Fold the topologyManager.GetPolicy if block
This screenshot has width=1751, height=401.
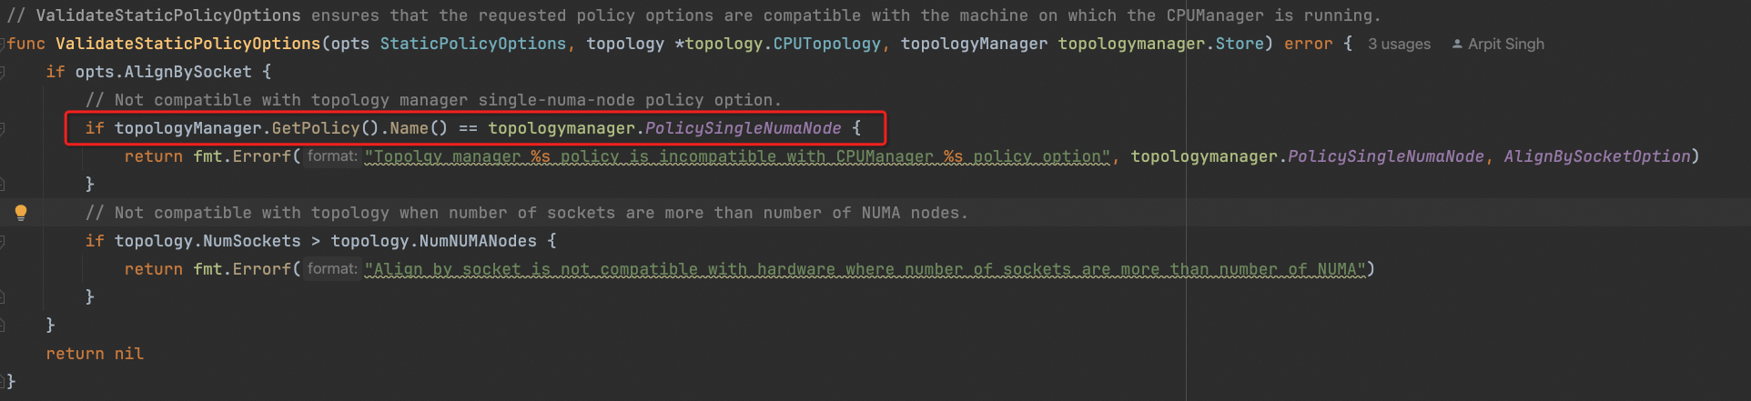[3, 128]
